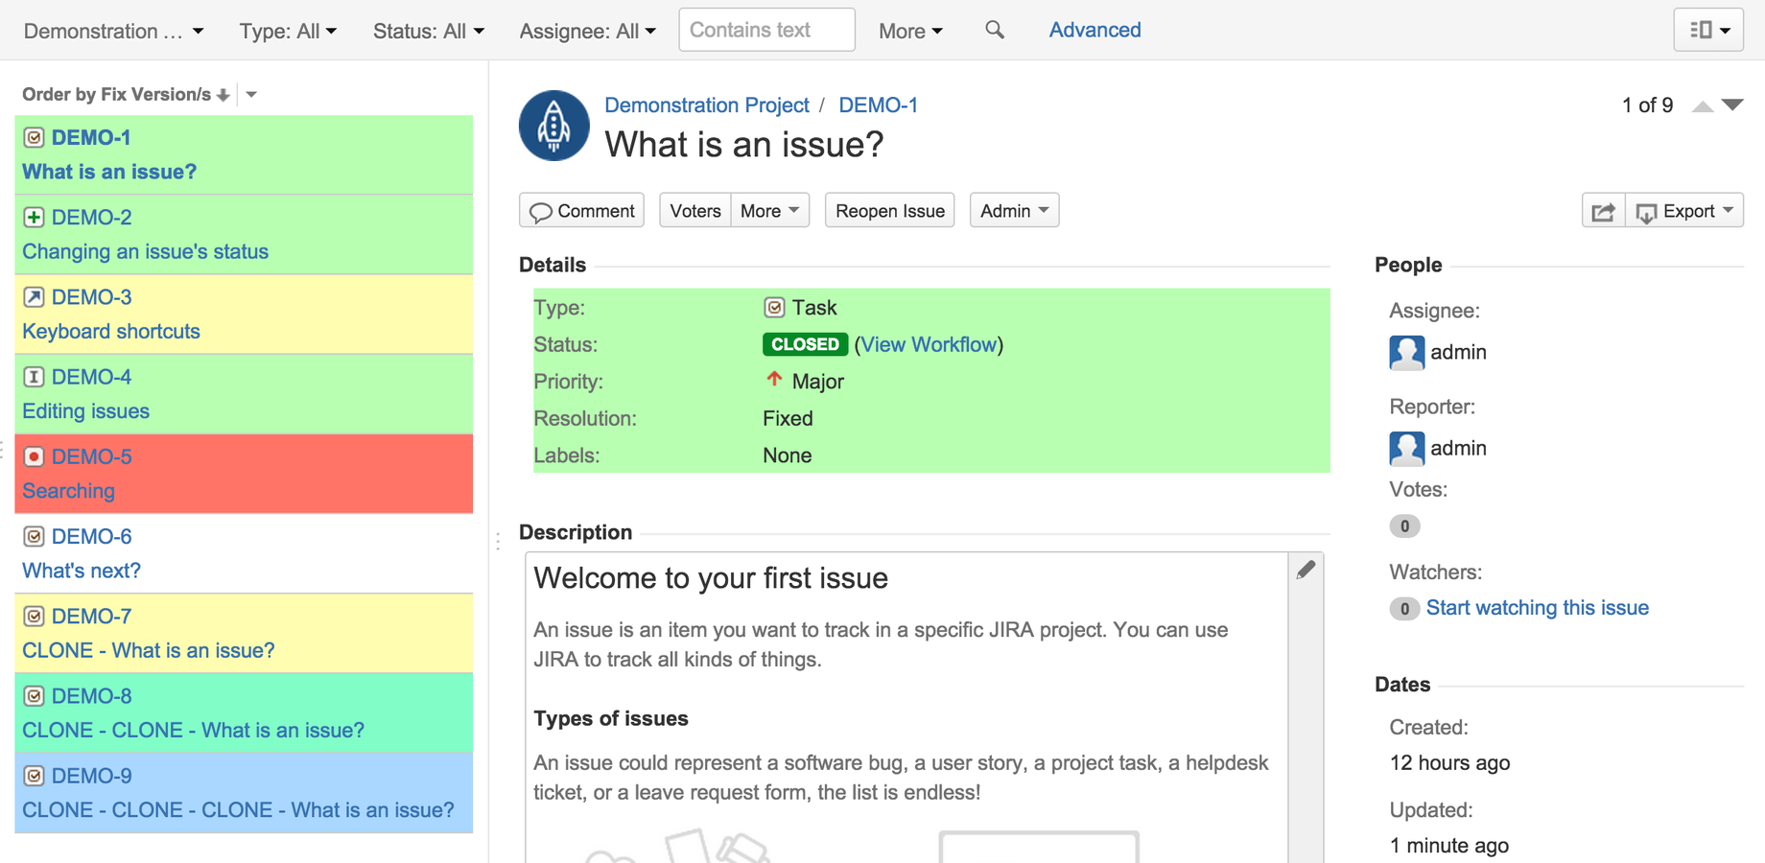
Task: Select DEMO-8 CLONE - CLONE issue
Action: [x=244, y=712]
